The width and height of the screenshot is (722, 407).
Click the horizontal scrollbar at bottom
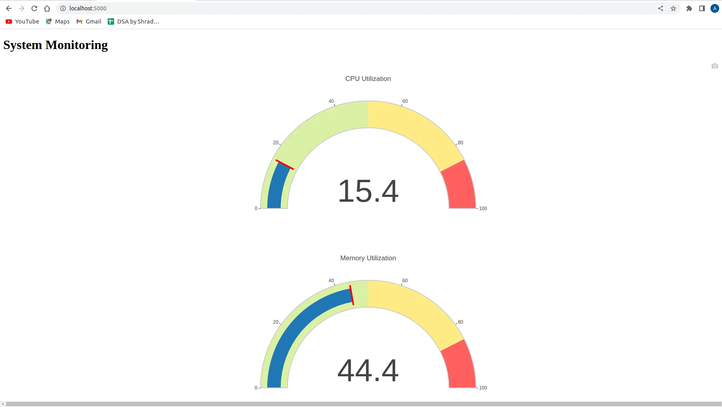pyautogui.click(x=359, y=404)
